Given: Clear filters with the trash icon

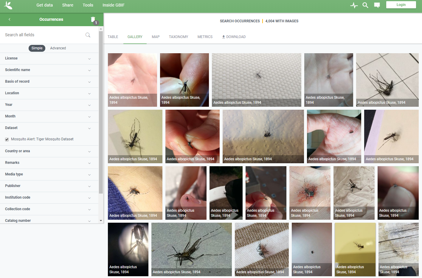Looking at the screenshot, I should (93, 20).
